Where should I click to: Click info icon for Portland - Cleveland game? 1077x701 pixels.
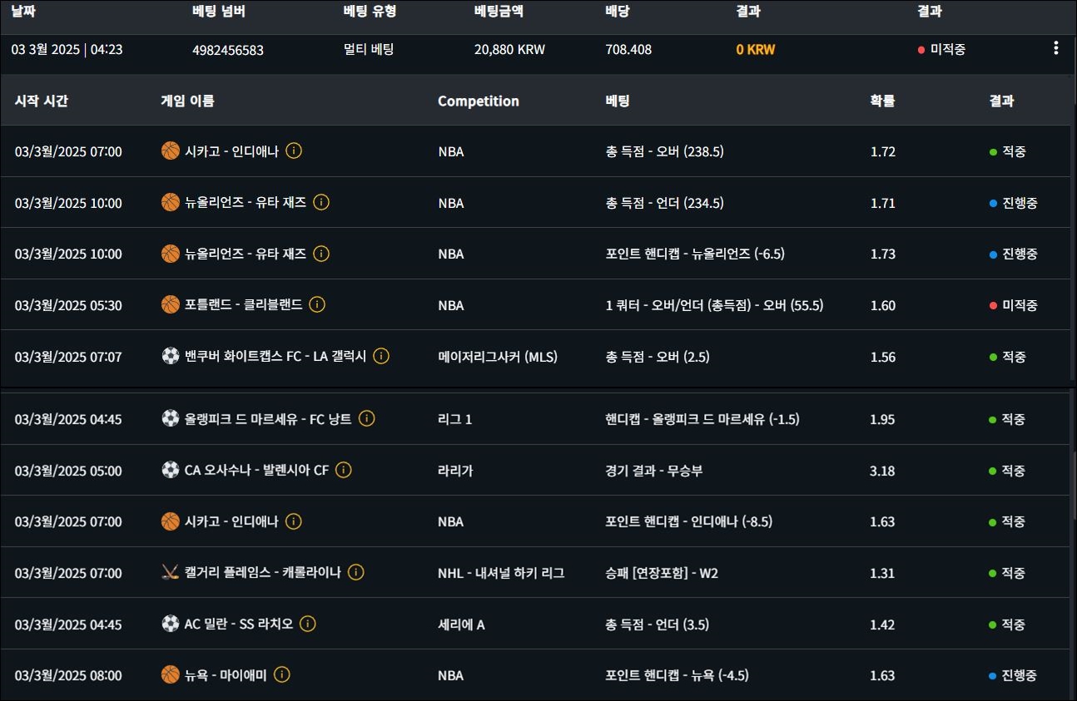[317, 304]
